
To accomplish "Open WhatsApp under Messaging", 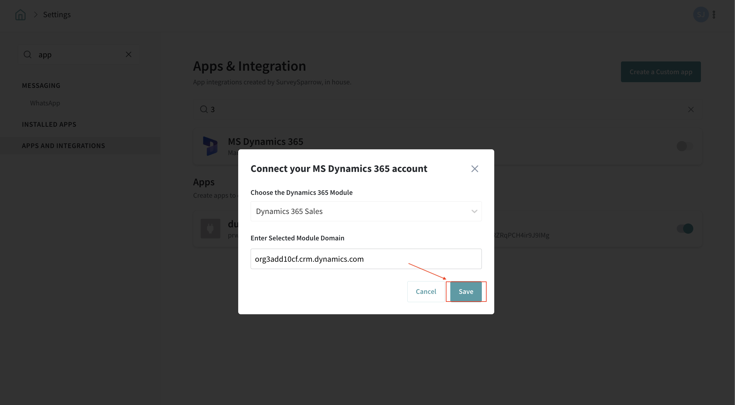I will (45, 103).
